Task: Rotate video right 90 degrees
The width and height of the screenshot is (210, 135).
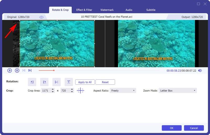Action: pyautogui.click(x=44, y=82)
